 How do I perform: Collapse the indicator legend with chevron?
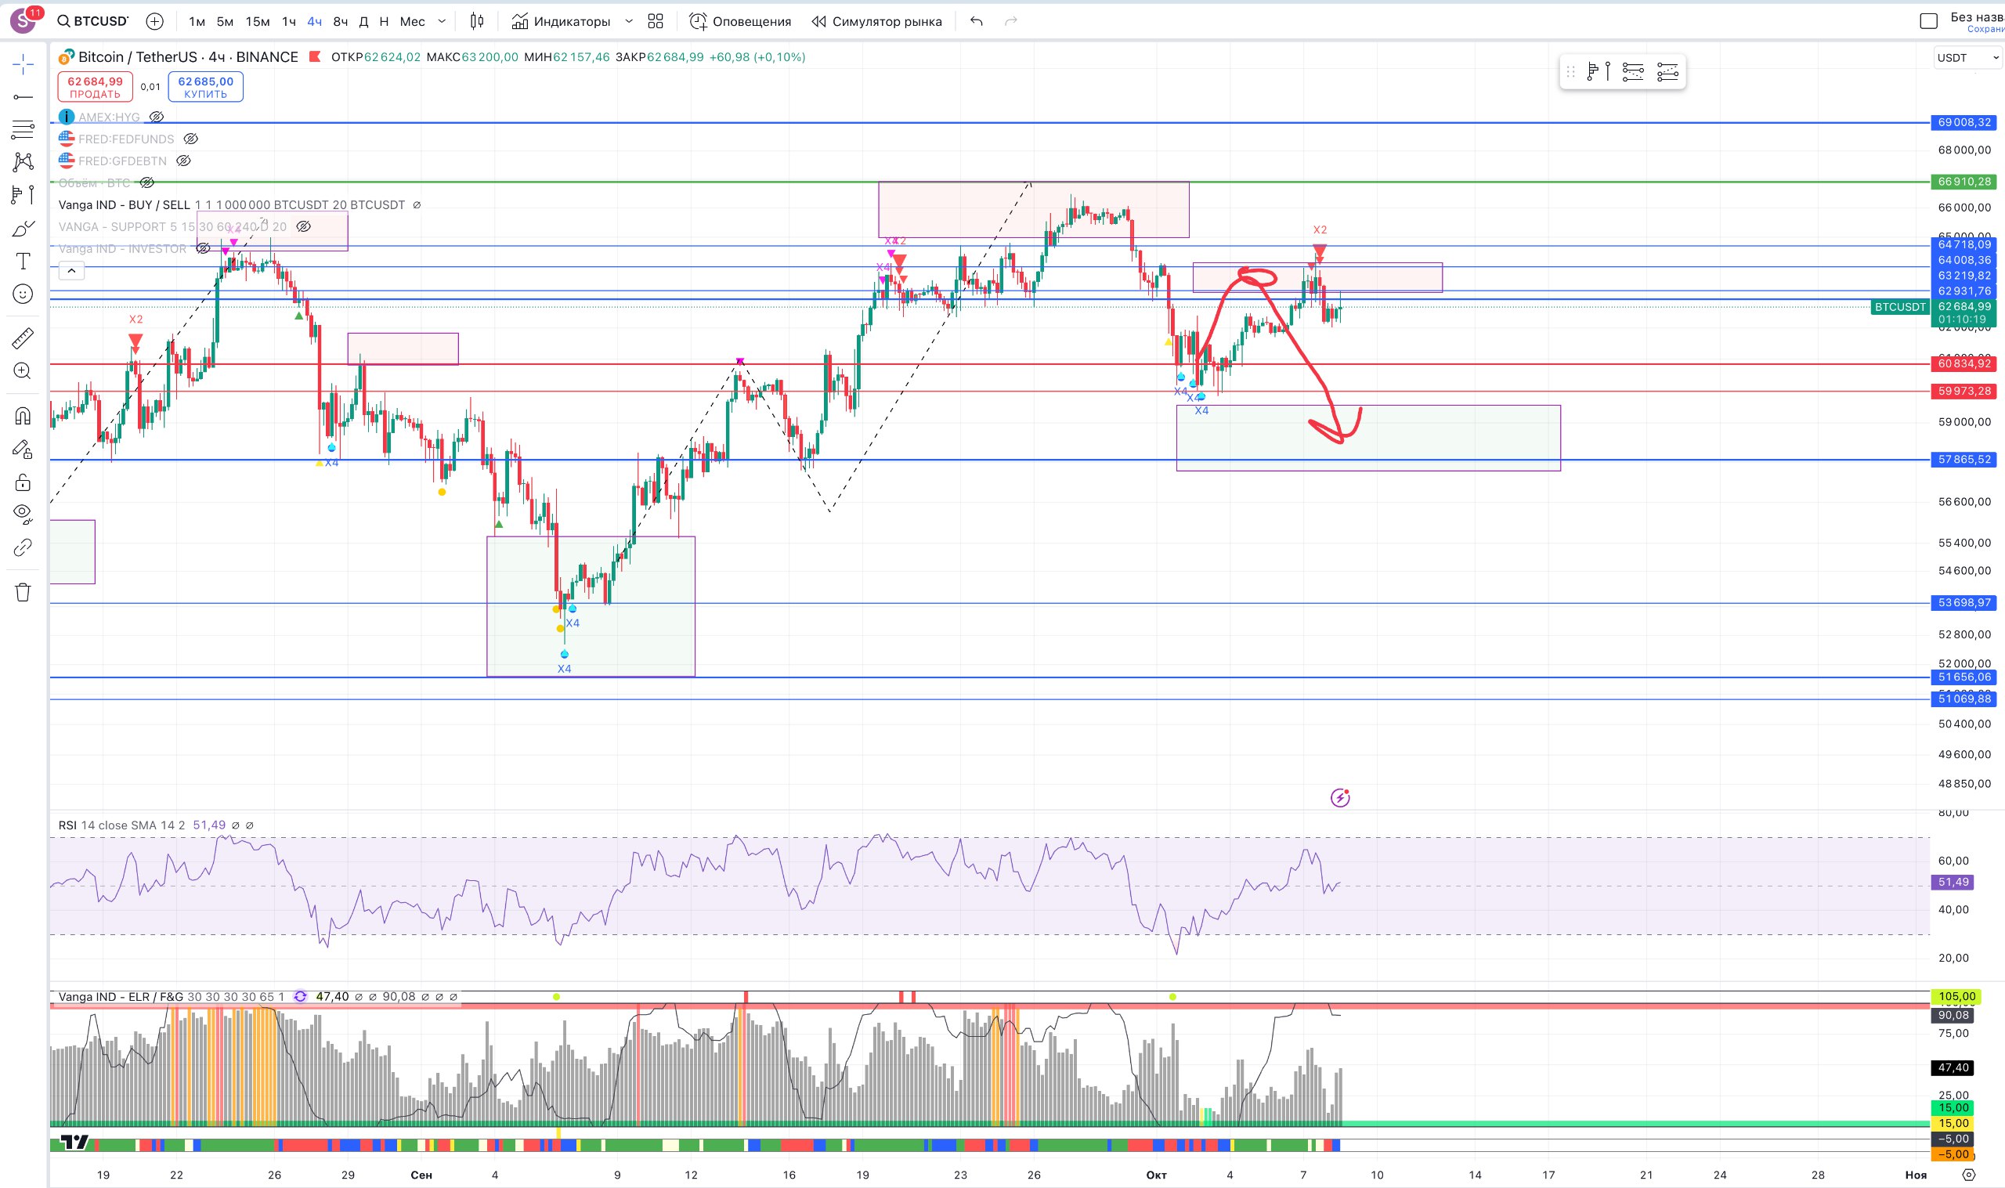(71, 271)
